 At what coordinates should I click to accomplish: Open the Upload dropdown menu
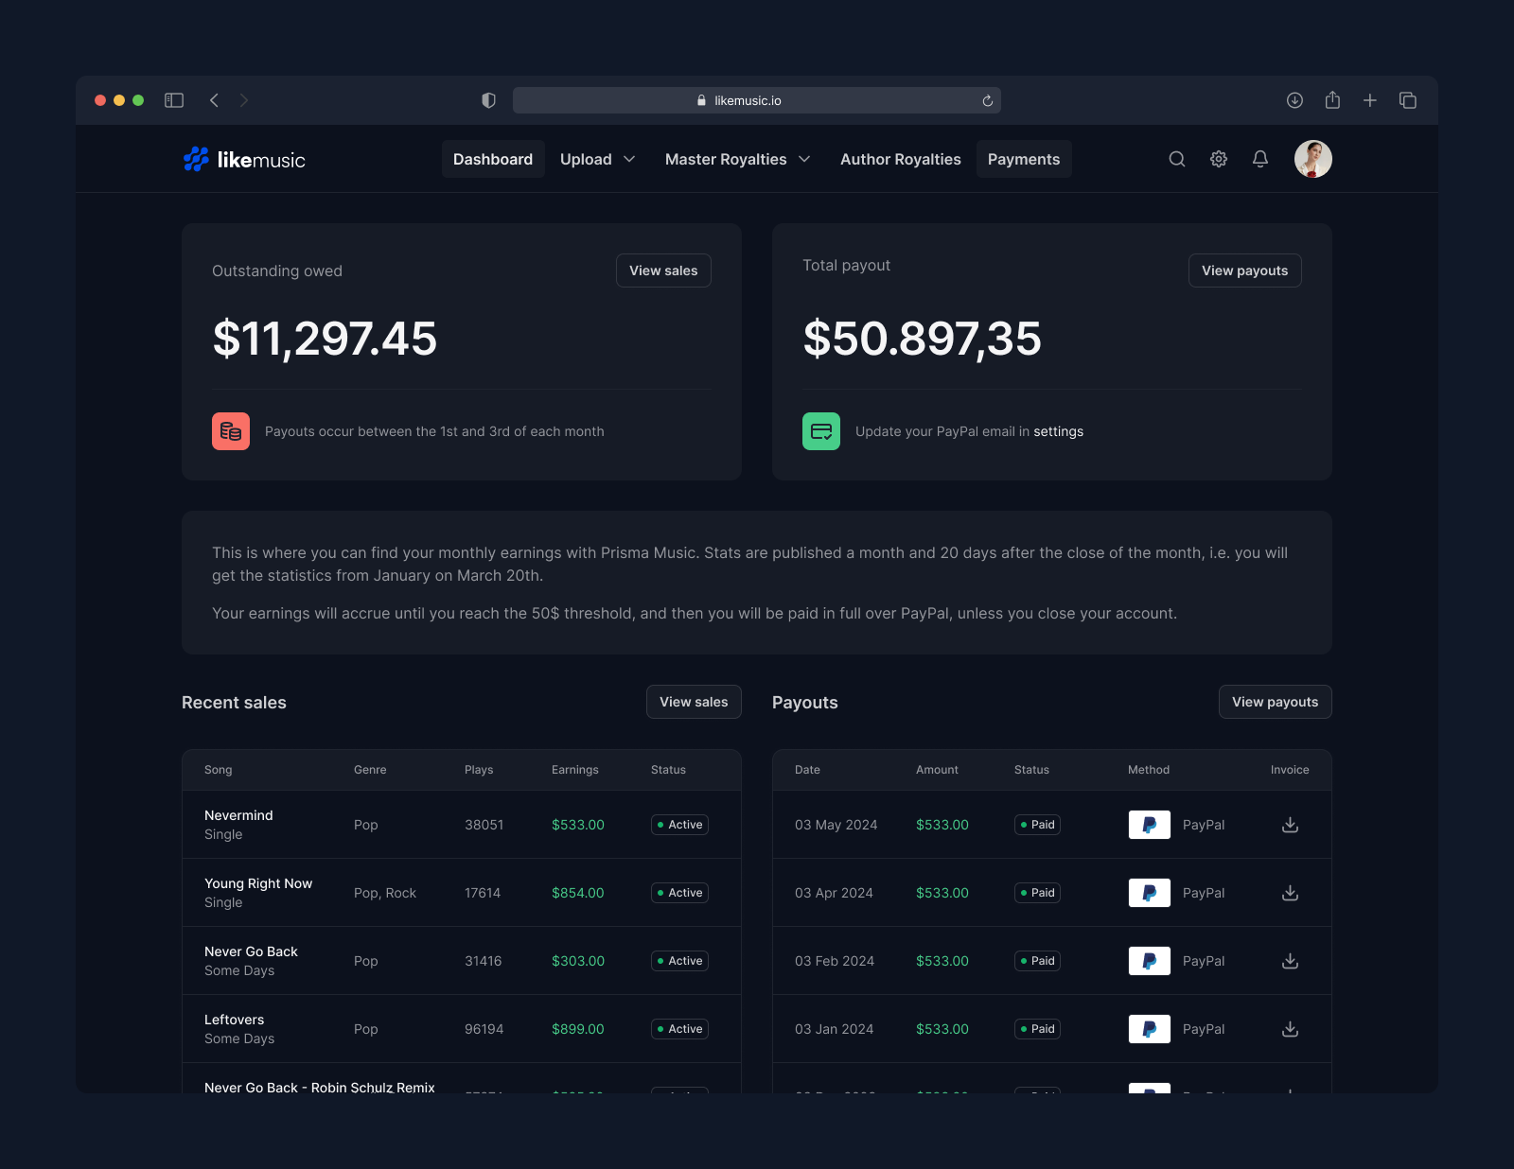pyautogui.click(x=597, y=159)
